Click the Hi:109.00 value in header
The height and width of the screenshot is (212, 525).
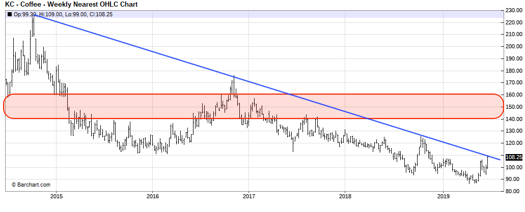click(x=50, y=14)
